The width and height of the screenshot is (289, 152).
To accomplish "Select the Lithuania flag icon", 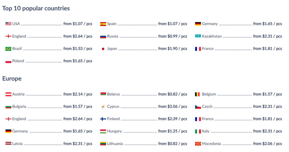I will (x=103, y=144).
